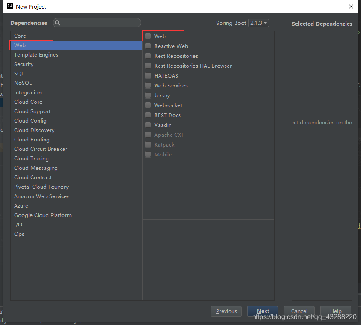Choose the Azure category
Image resolution: width=361 pixels, height=325 pixels.
tap(76, 206)
